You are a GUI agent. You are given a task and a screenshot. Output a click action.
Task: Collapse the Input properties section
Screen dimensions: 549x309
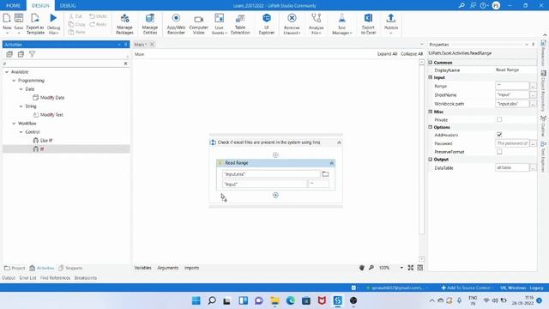[431, 77]
